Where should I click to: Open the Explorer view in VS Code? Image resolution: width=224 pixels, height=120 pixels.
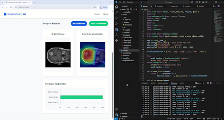click(x=117, y=7)
